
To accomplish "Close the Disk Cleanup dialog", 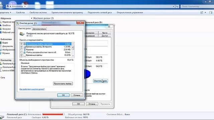I will (x=80, y=23).
